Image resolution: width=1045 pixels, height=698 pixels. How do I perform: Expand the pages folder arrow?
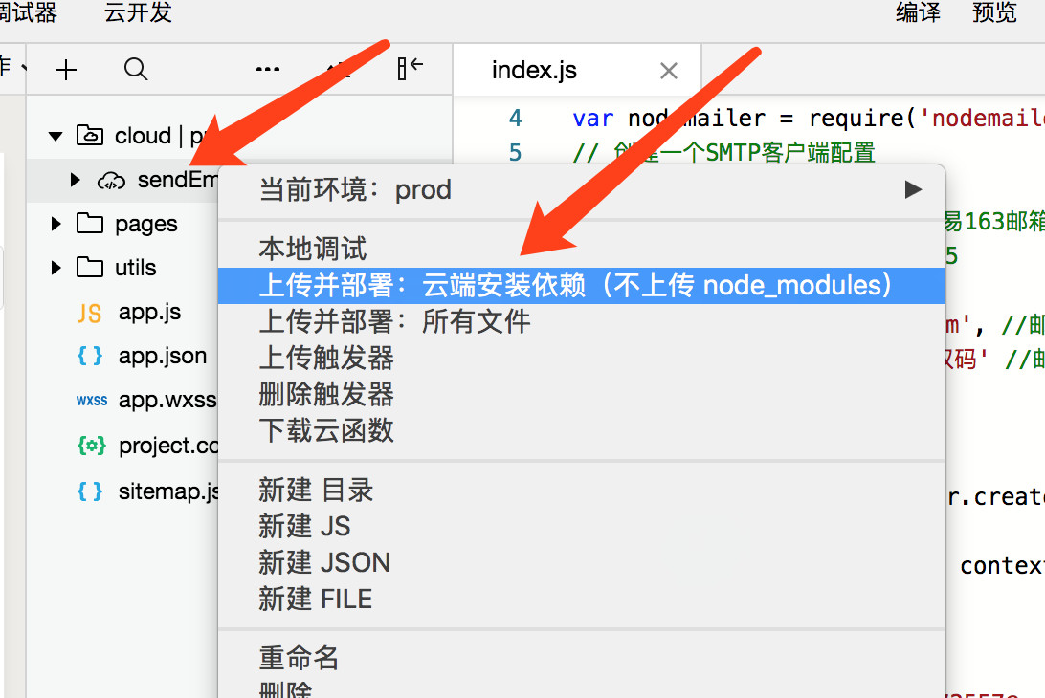56,224
